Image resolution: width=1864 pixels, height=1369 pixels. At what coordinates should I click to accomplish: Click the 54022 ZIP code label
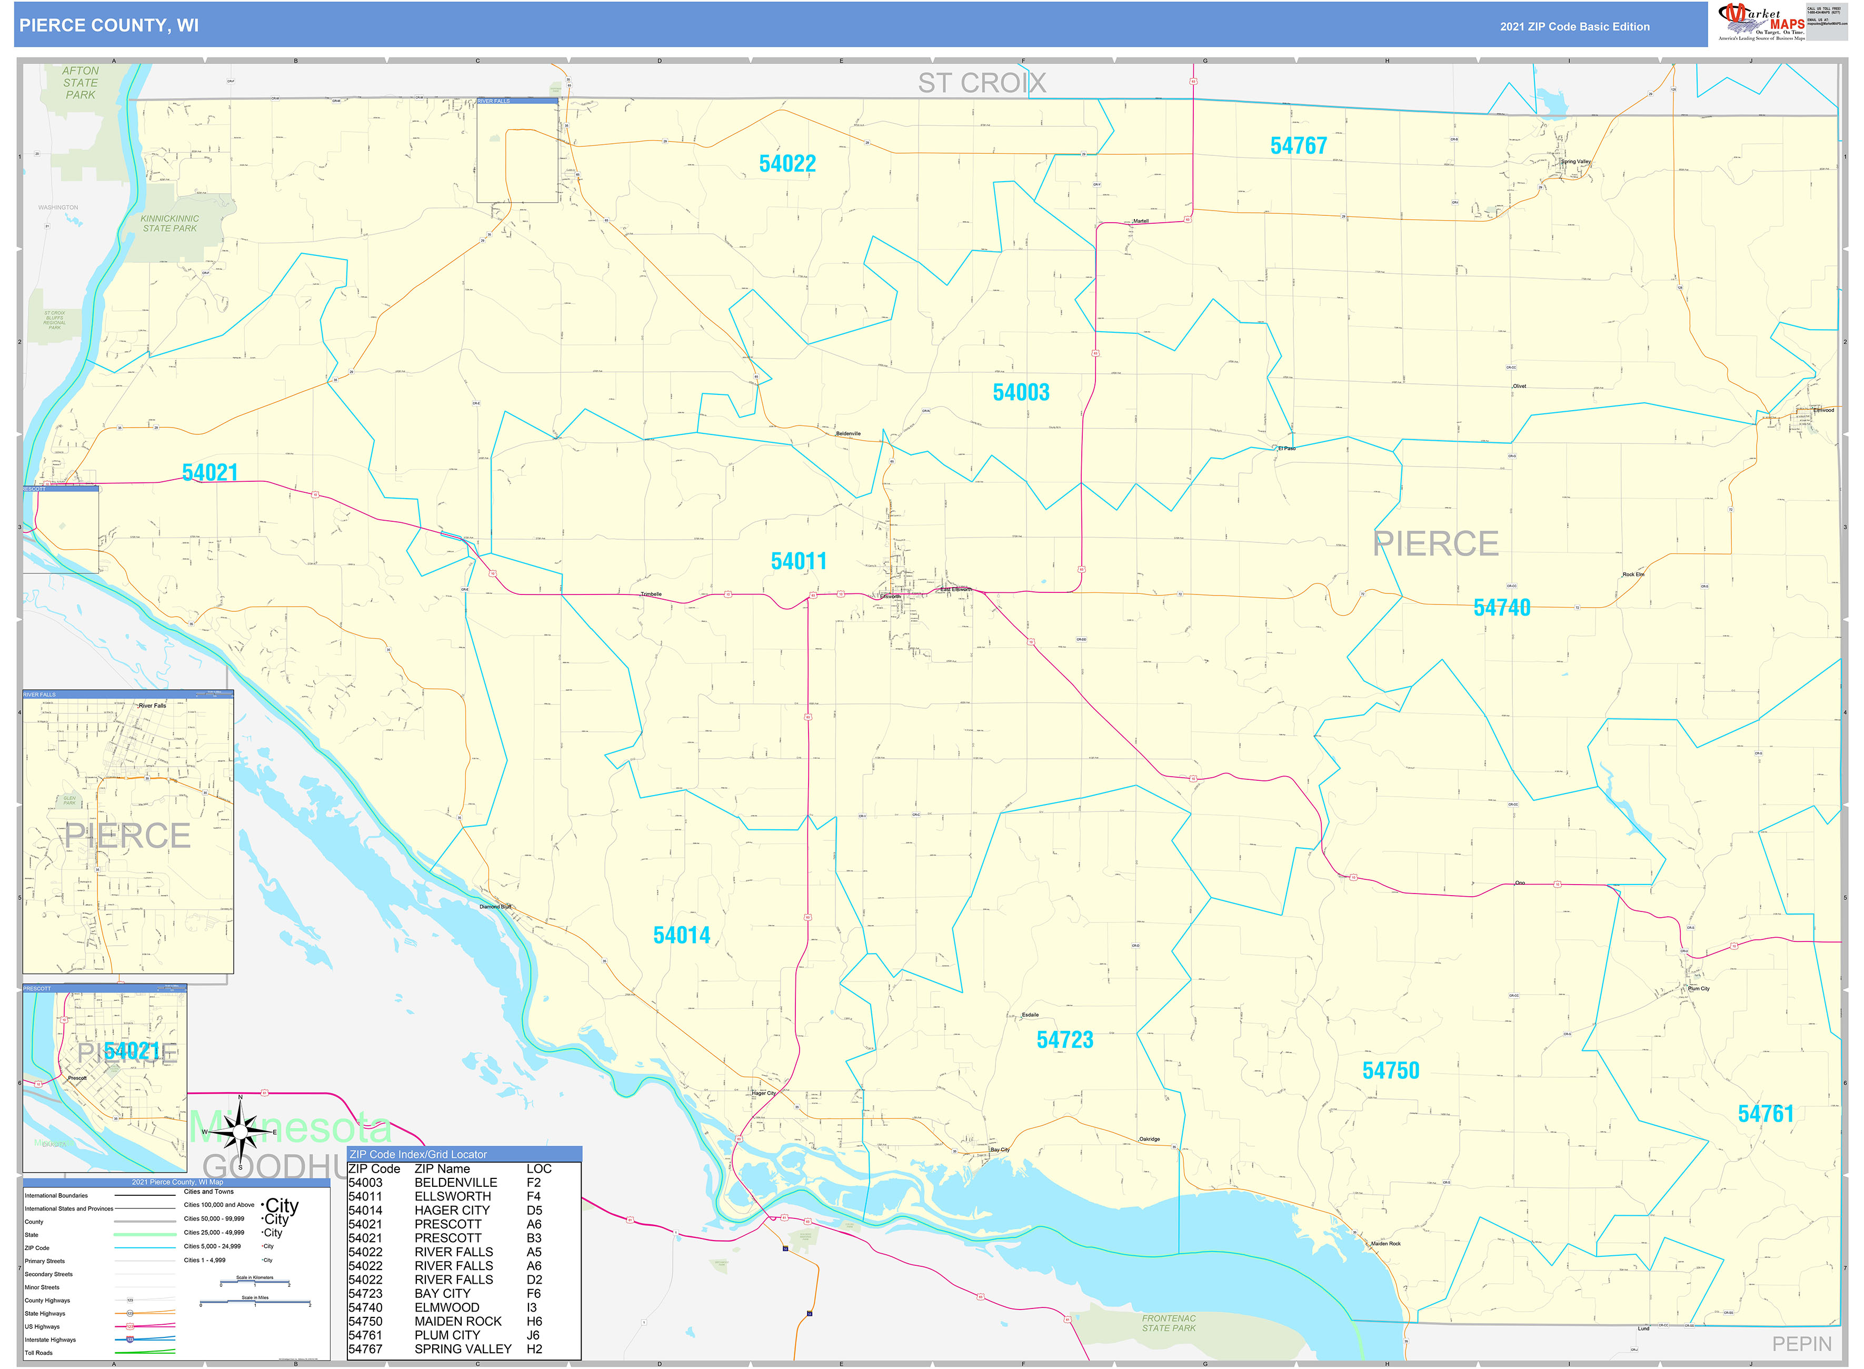pyautogui.click(x=787, y=164)
